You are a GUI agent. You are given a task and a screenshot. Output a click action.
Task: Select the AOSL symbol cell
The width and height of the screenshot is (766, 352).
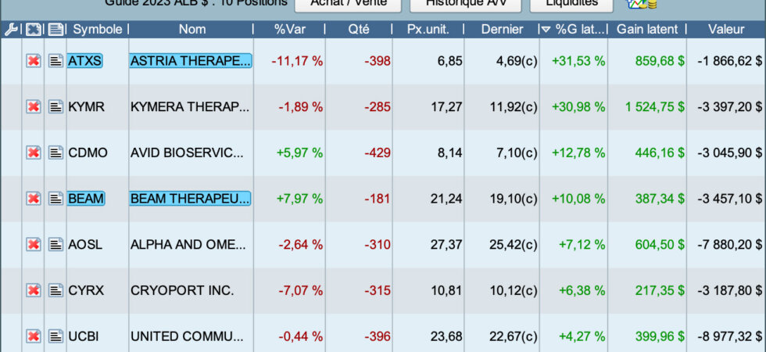tap(85, 244)
